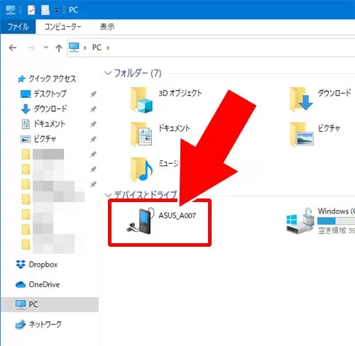Click the PC system icon in title bar
Viewport: 355px width, 346px height.
pos(11,10)
